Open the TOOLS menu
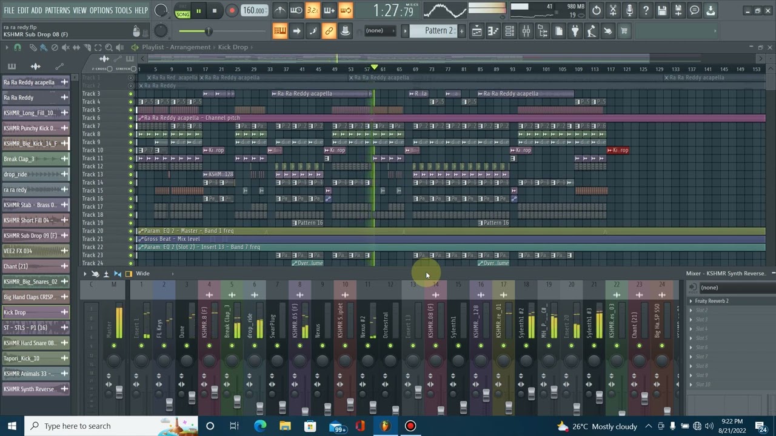Viewport: 776px width, 436px height. click(123, 10)
